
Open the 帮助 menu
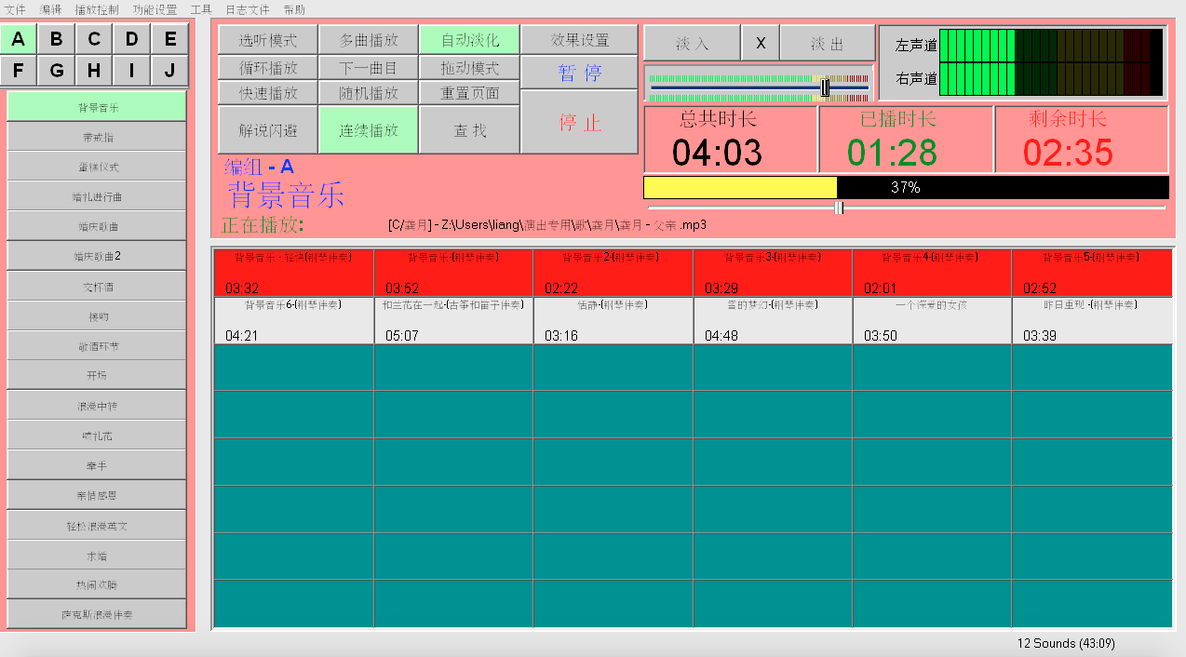click(x=294, y=9)
